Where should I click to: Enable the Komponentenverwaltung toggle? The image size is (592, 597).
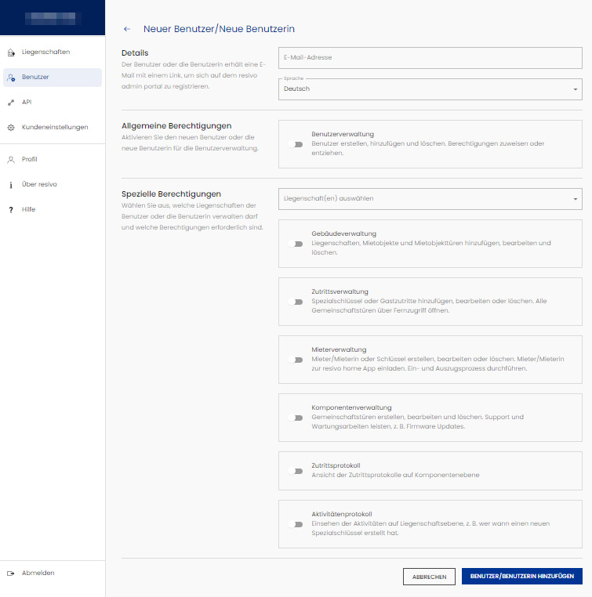coord(296,418)
